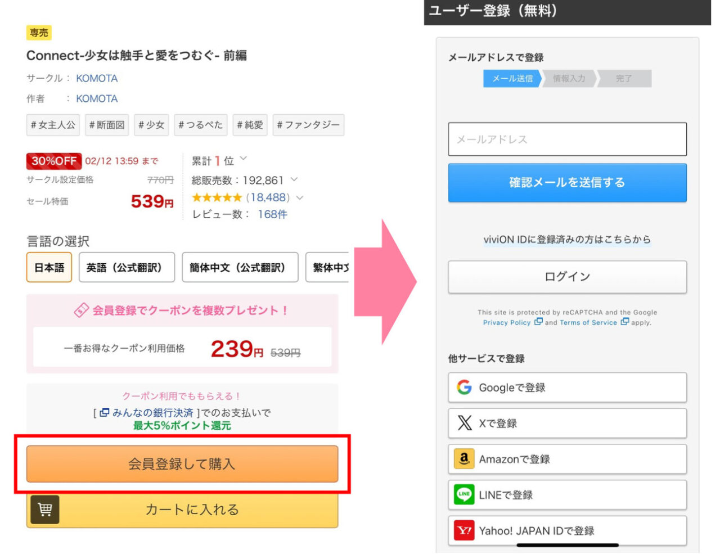Open Privacy Policy external link icon

coord(538,322)
